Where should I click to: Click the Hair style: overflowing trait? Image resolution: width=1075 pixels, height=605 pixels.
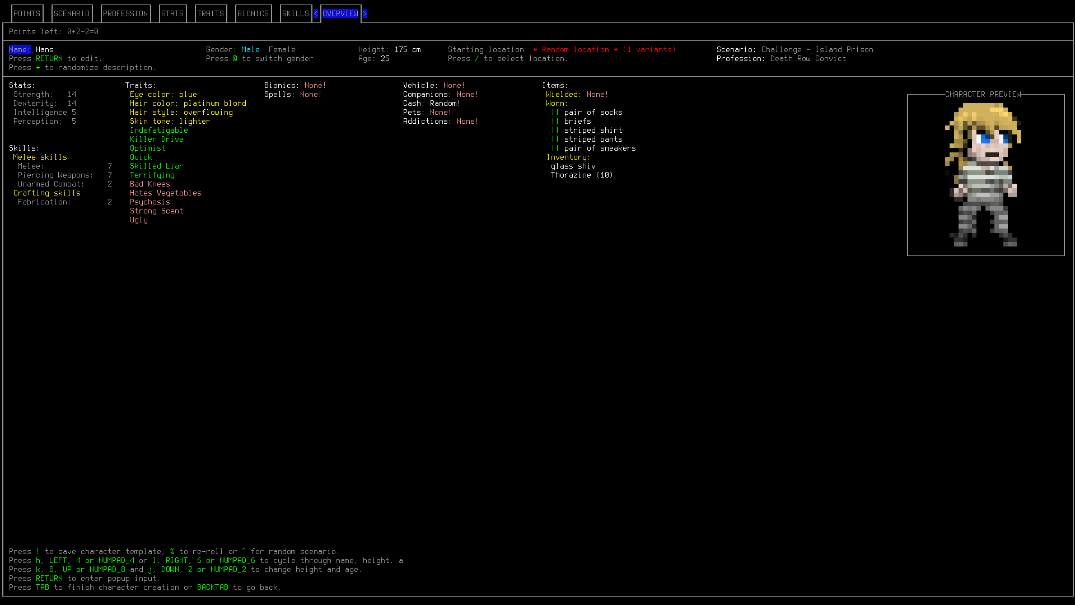tap(181, 112)
